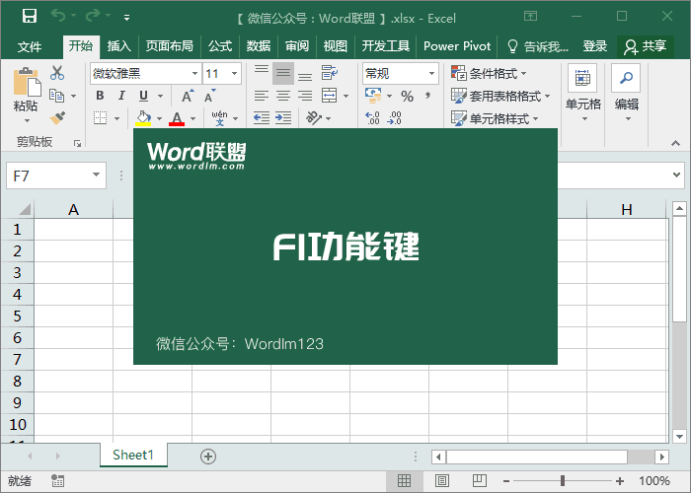Click the wén phonetic guide icon
Screen dimensions: 691x493
(x=219, y=118)
